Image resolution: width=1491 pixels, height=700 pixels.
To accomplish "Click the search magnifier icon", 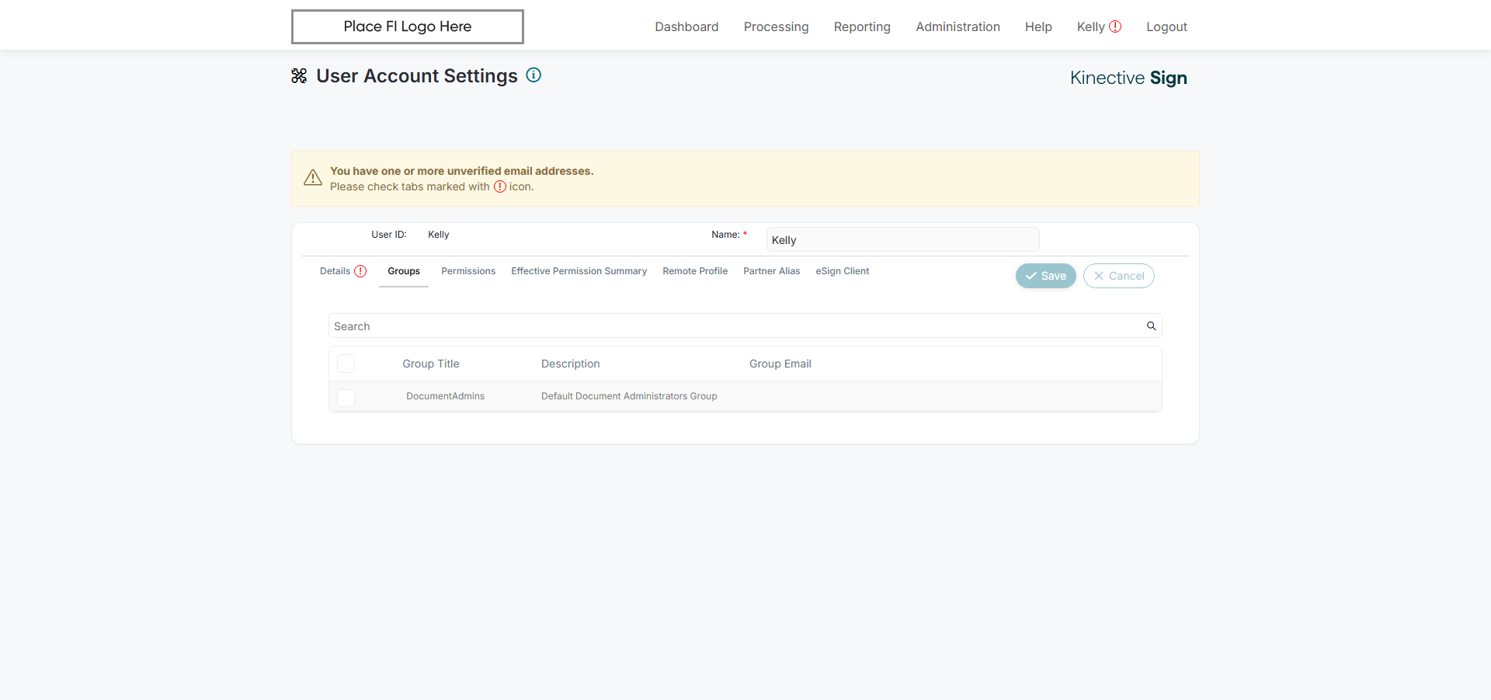I will (x=1151, y=326).
